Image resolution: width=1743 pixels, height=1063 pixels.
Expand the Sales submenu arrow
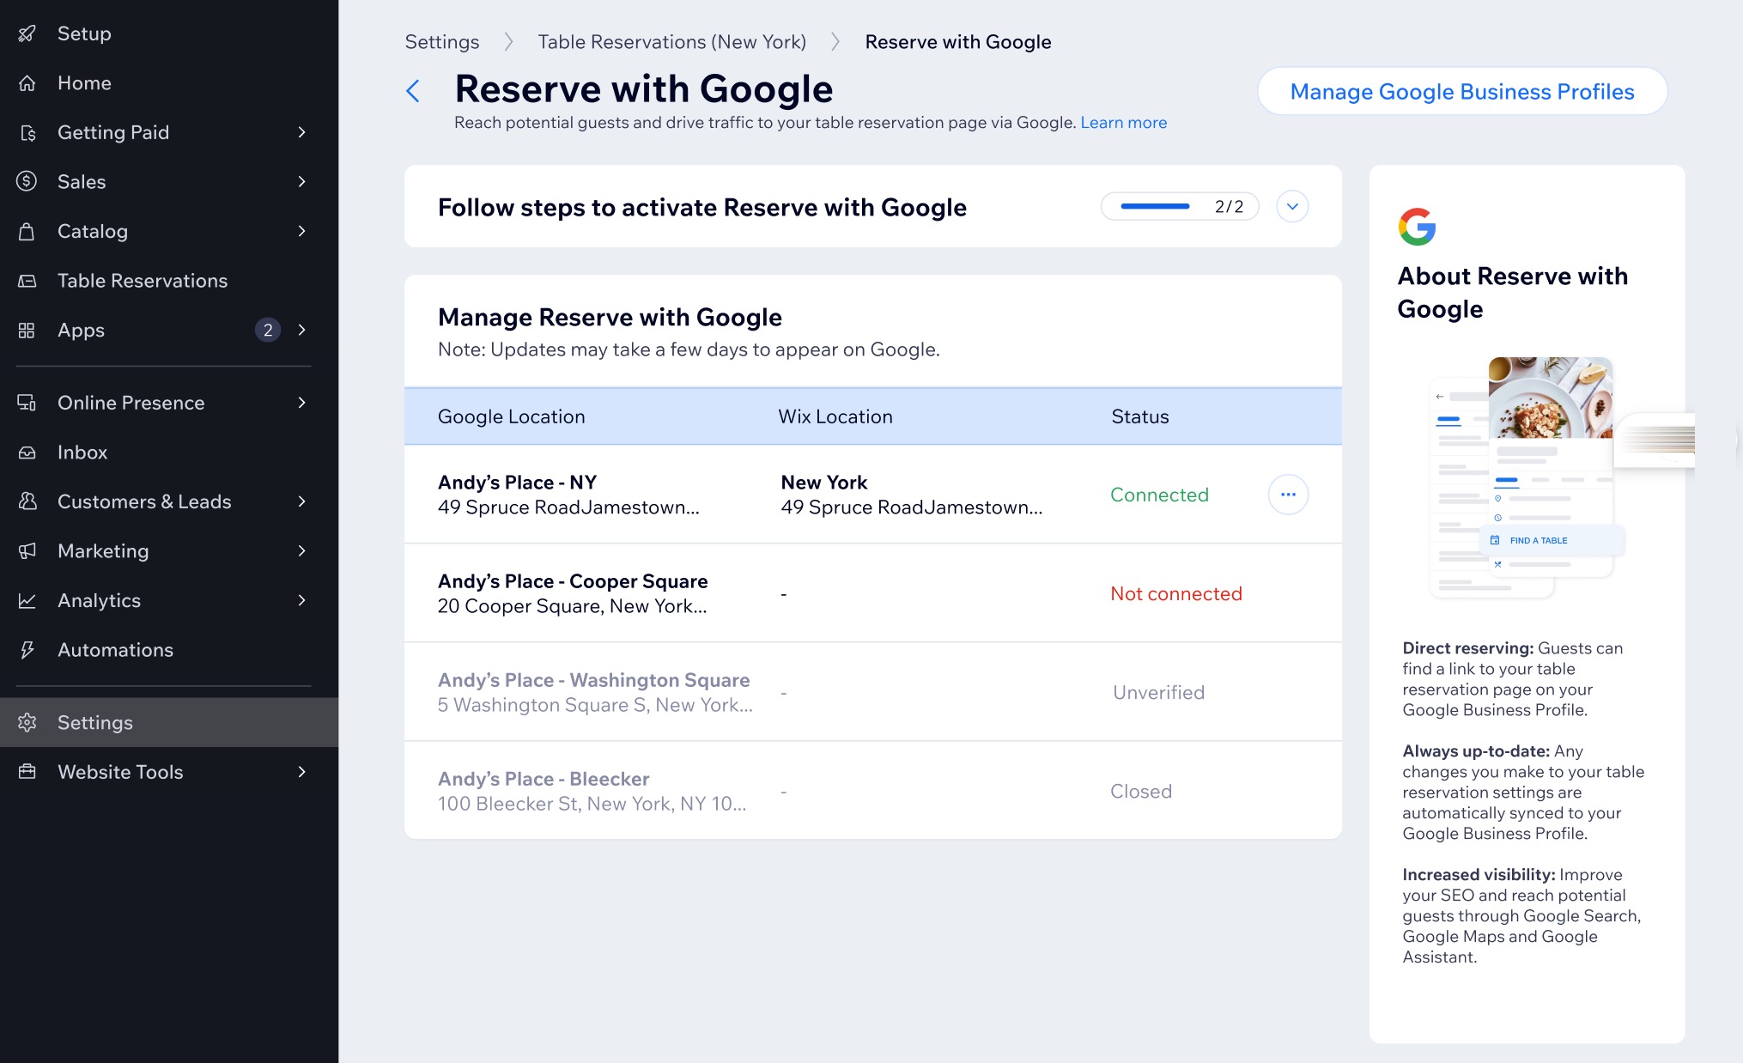[301, 182]
